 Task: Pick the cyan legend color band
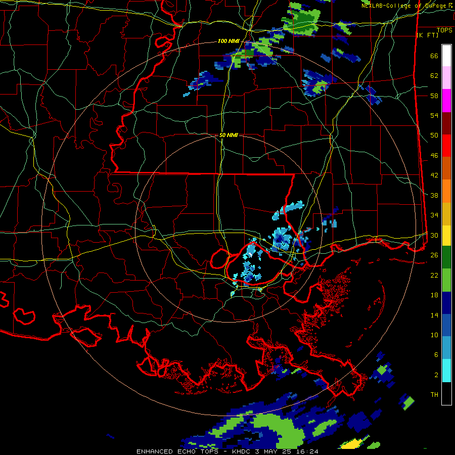pyautogui.click(x=446, y=371)
